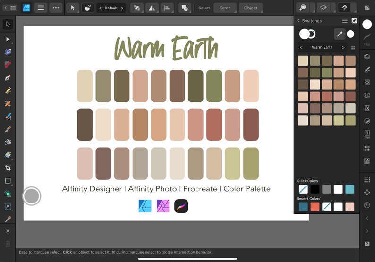Tap the white Color studio circle
375x262 pixels.
[367, 25]
